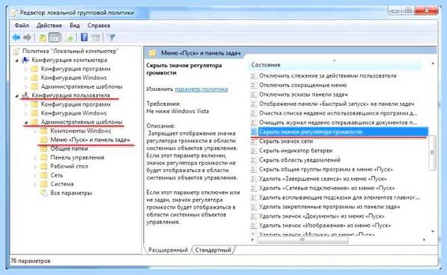
Task: Switch to the Расширенный tab
Action: pos(168,250)
